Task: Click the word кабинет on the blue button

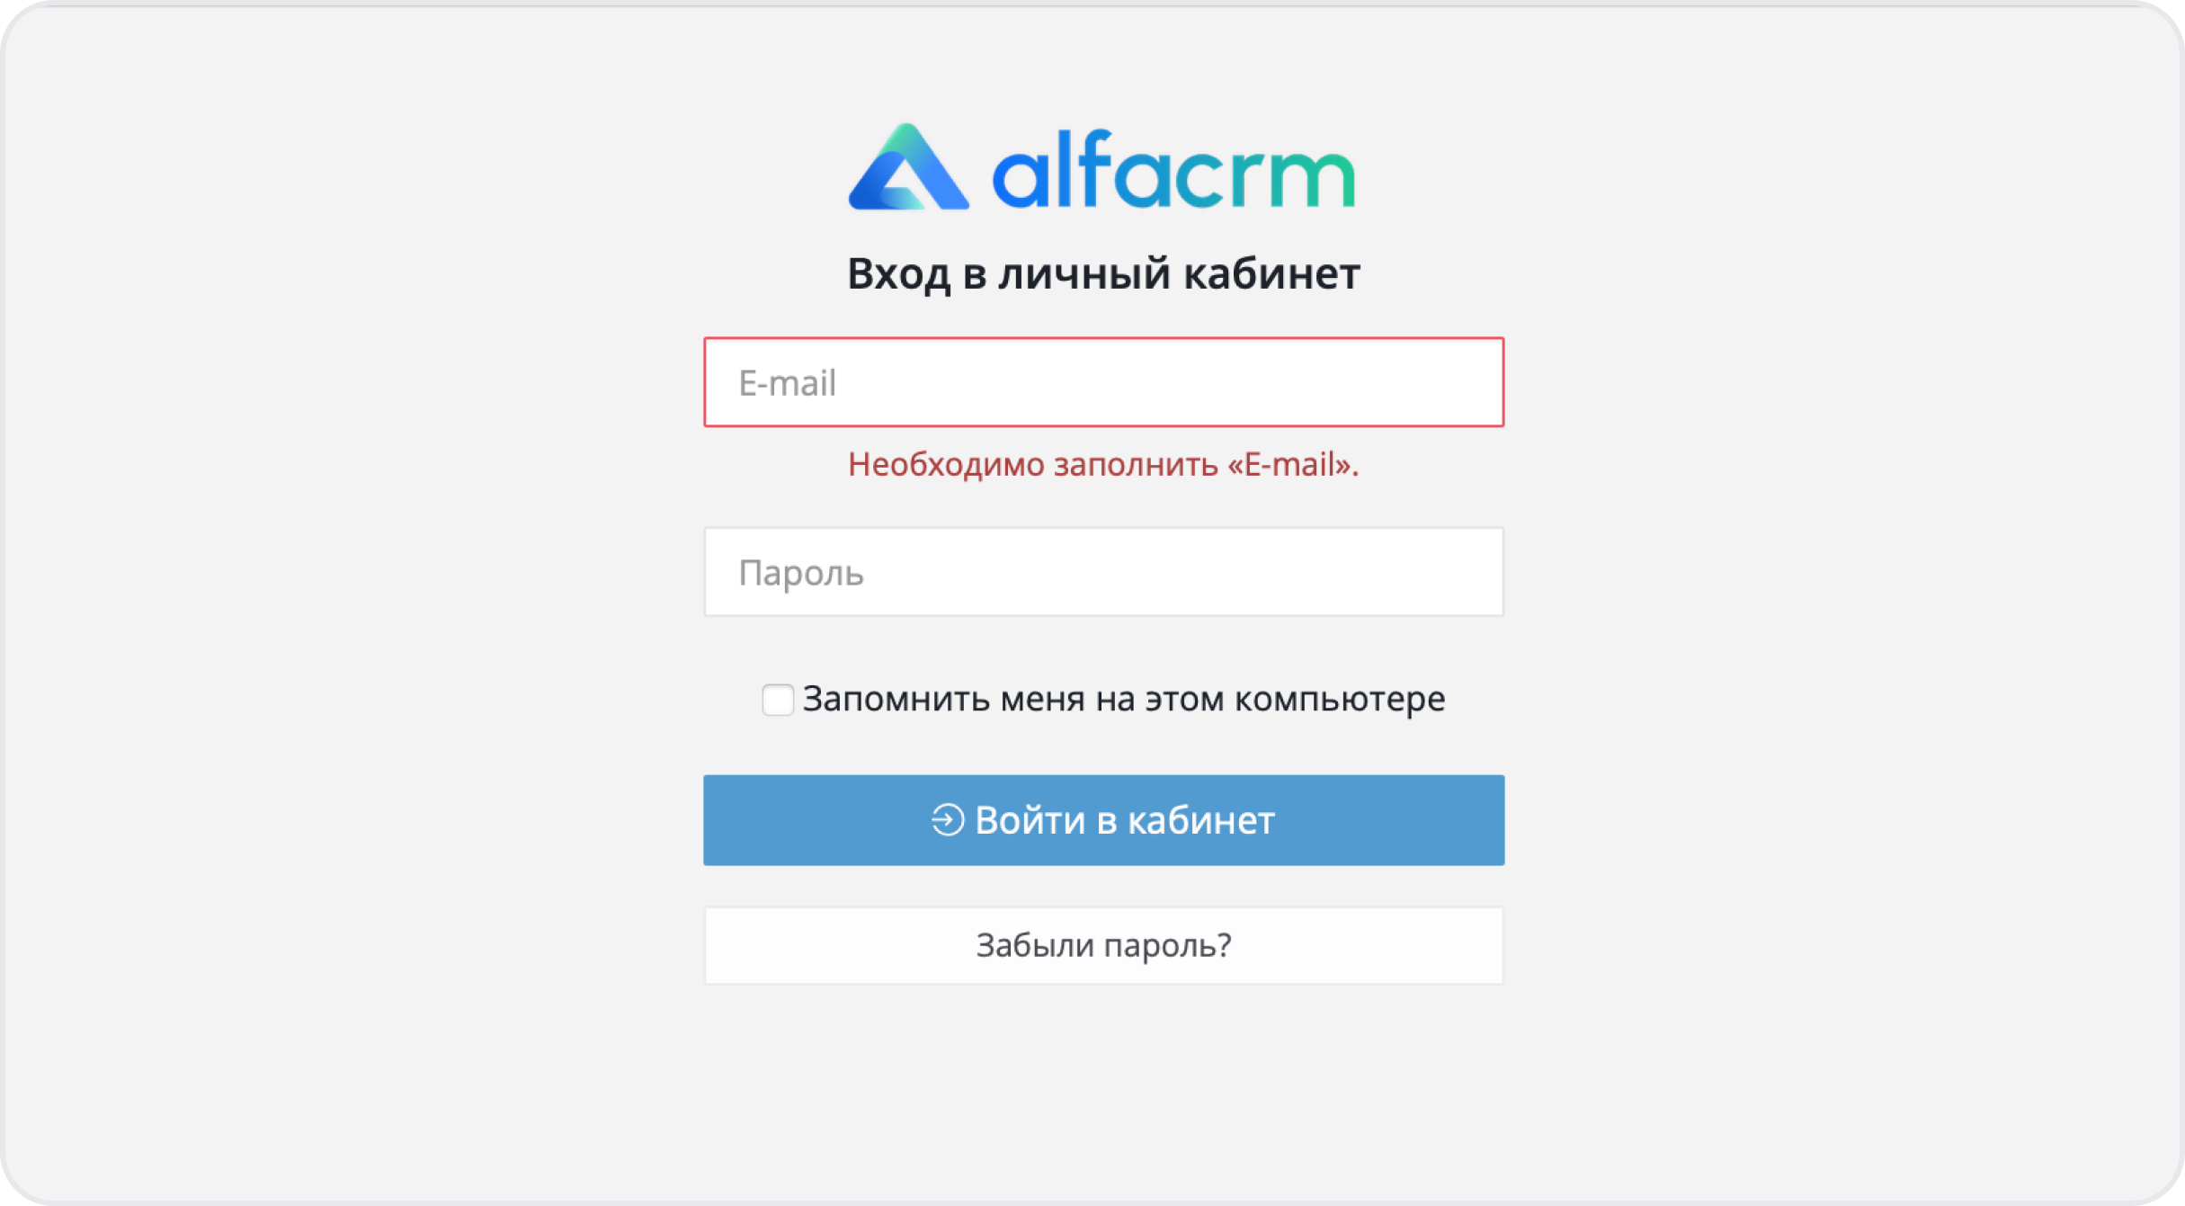Action: coord(1201,821)
